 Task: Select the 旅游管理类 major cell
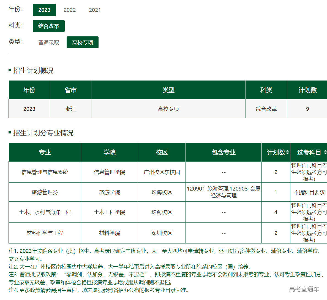click(45, 192)
